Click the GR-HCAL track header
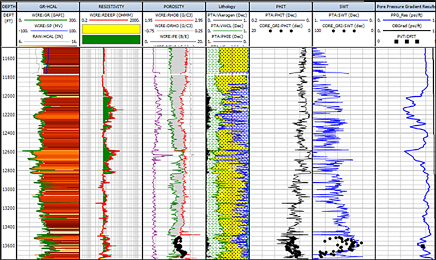The height and width of the screenshot is (260, 436). pyautogui.click(x=48, y=5)
